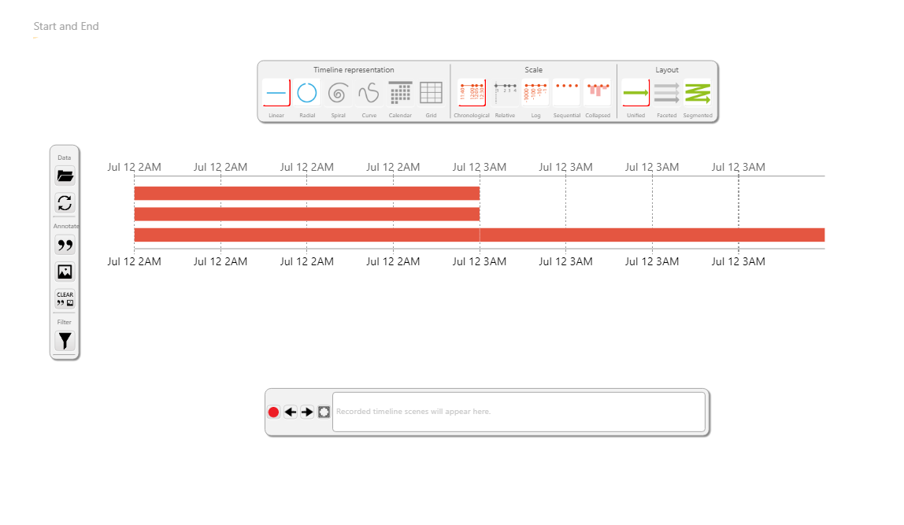Select the Unified layout
This screenshot has width=904, height=525.
(636, 93)
